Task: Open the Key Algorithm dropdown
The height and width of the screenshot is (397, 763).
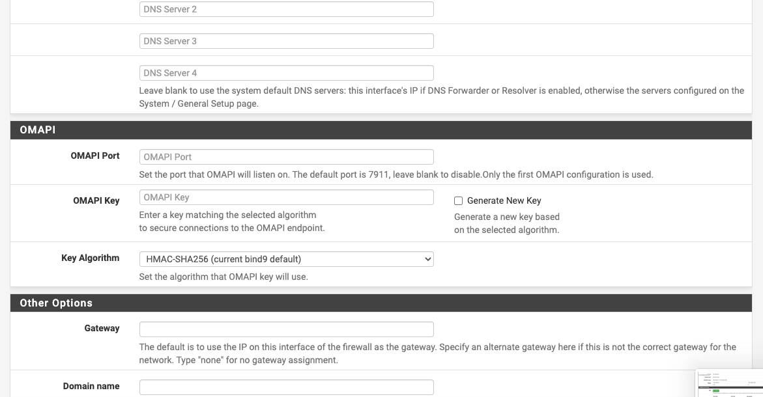Action: pos(286,259)
